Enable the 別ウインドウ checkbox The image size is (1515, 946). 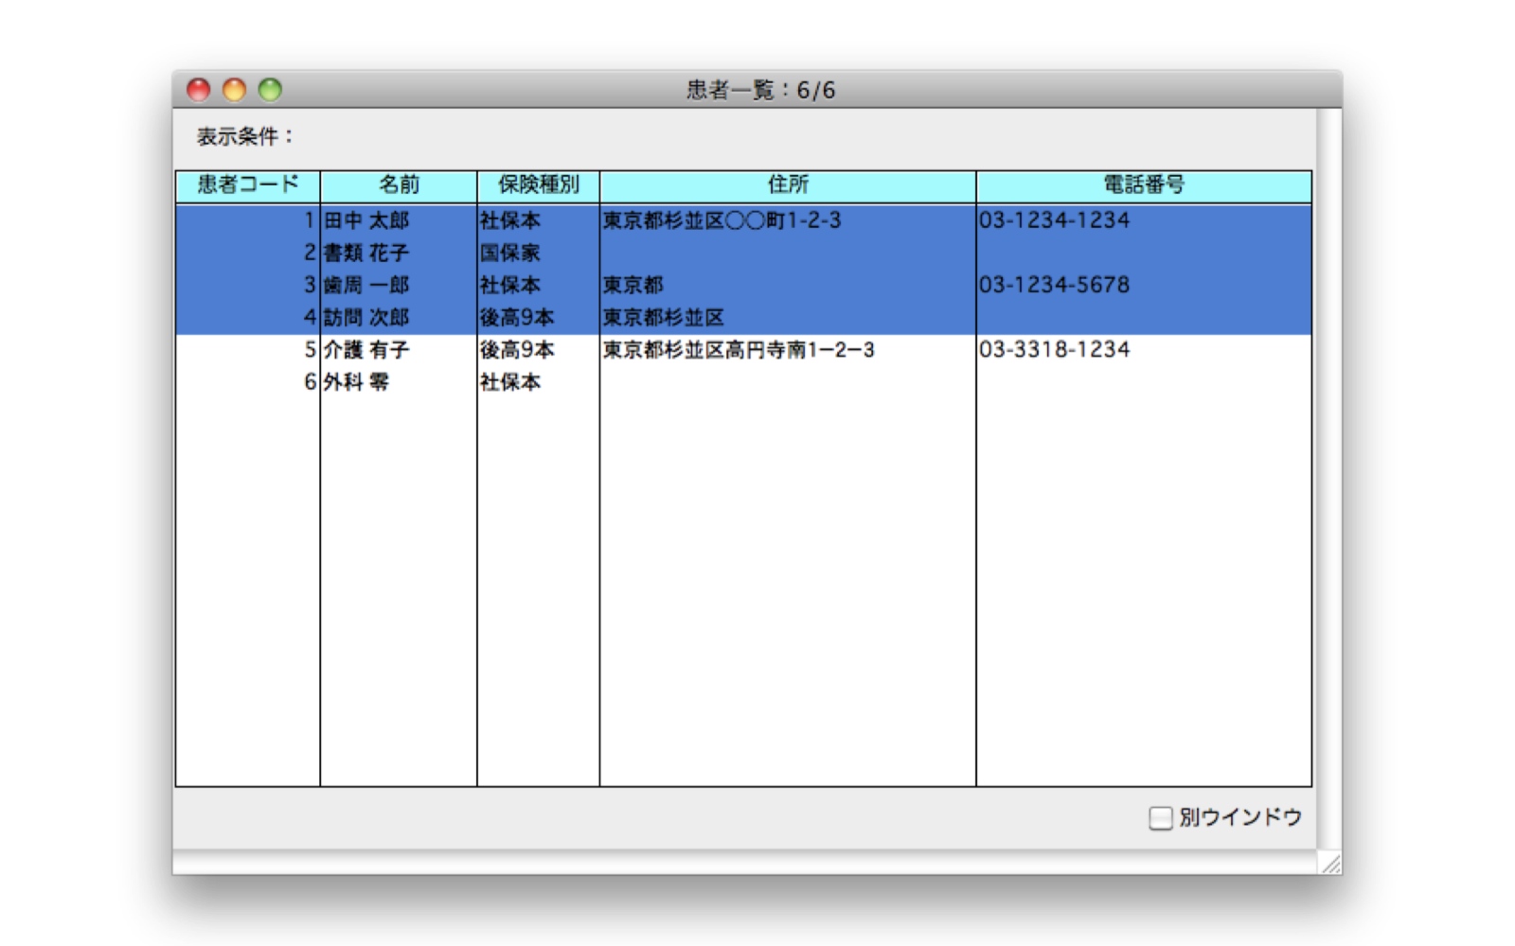1160,817
